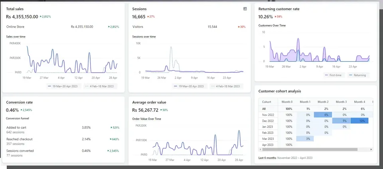Click the cohort table scrollbar right arrow
The image size is (383, 169).
click(371, 149)
